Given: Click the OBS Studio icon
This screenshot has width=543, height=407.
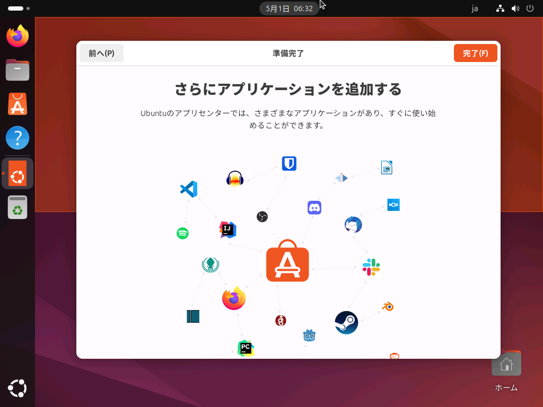Looking at the screenshot, I should pos(262,217).
